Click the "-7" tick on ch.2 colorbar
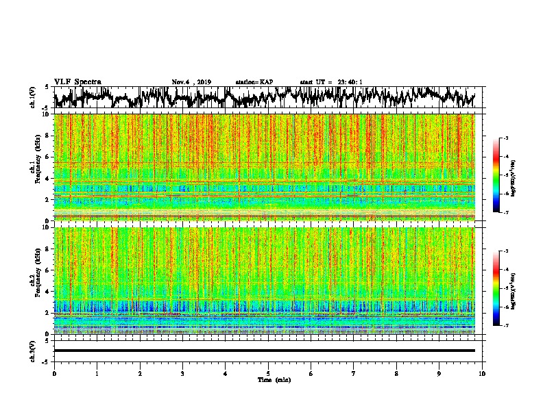 click(505, 325)
